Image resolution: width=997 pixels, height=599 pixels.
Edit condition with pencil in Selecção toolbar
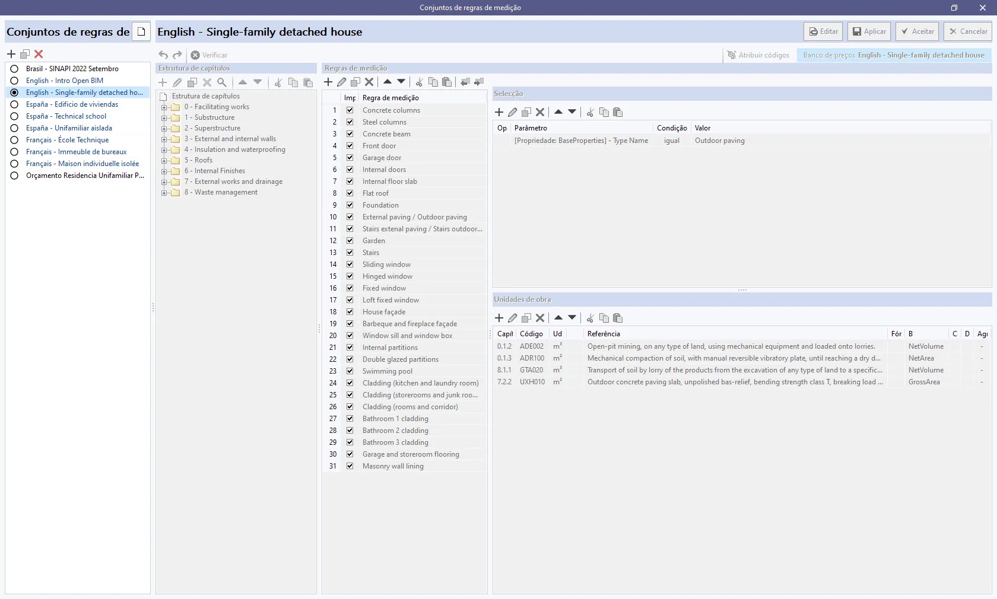[513, 112]
